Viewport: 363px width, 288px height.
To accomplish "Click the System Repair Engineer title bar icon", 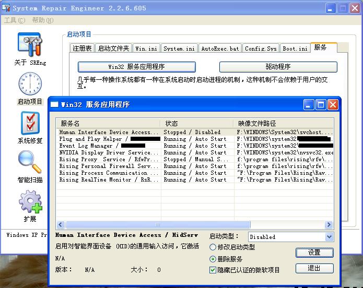I will (x=6, y=8).
